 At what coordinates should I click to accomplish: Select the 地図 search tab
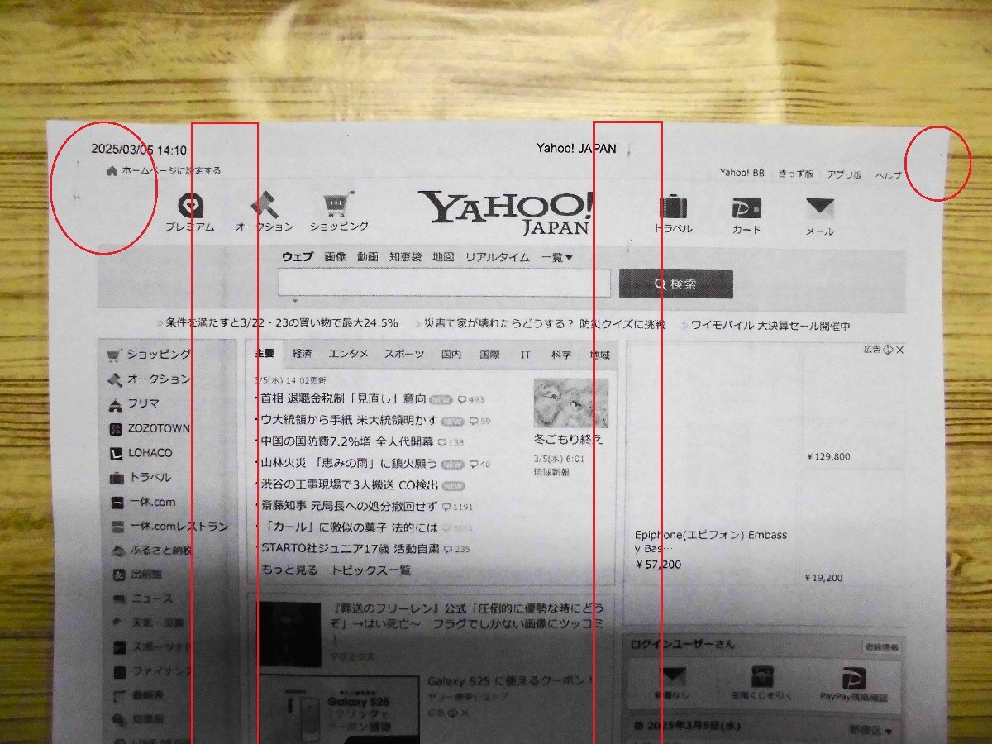pyautogui.click(x=443, y=257)
